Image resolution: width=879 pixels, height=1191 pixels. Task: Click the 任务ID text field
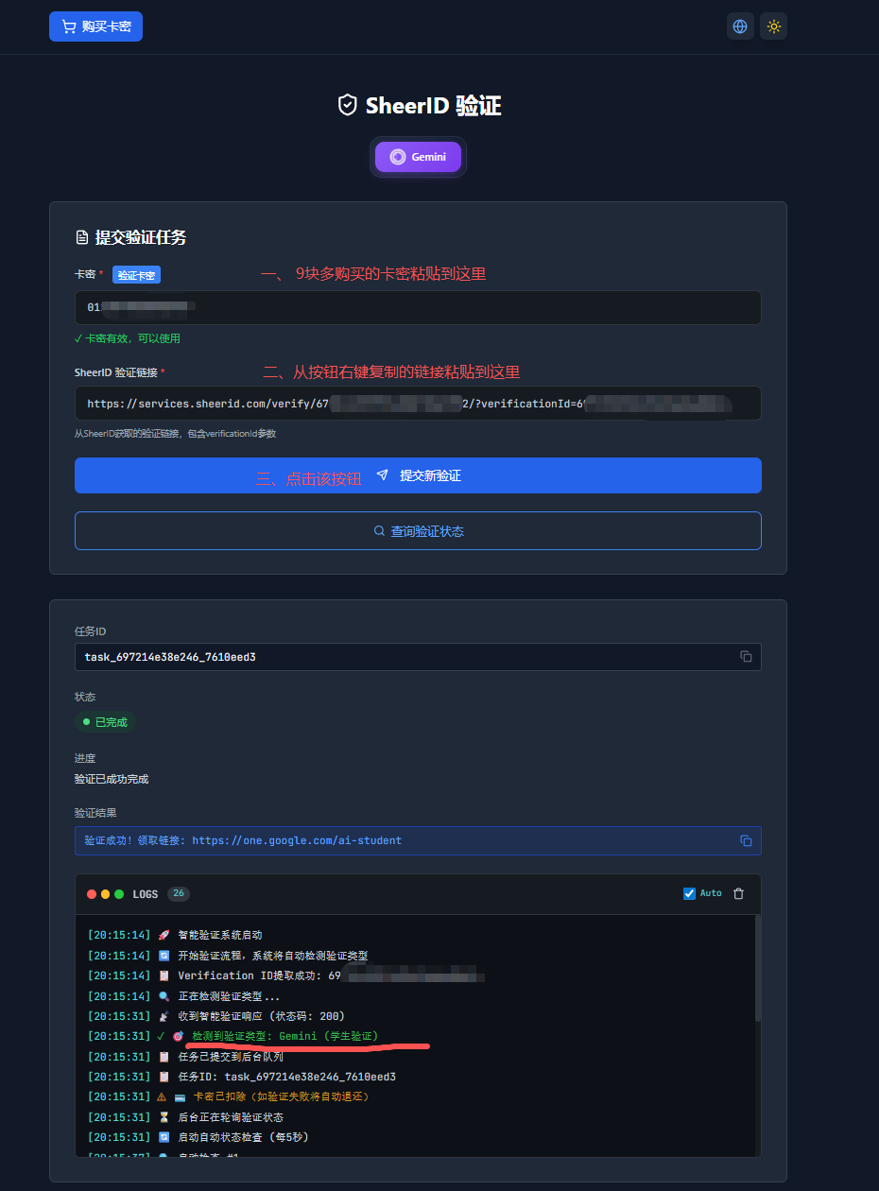pyautogui.click(x=406, y=657)
